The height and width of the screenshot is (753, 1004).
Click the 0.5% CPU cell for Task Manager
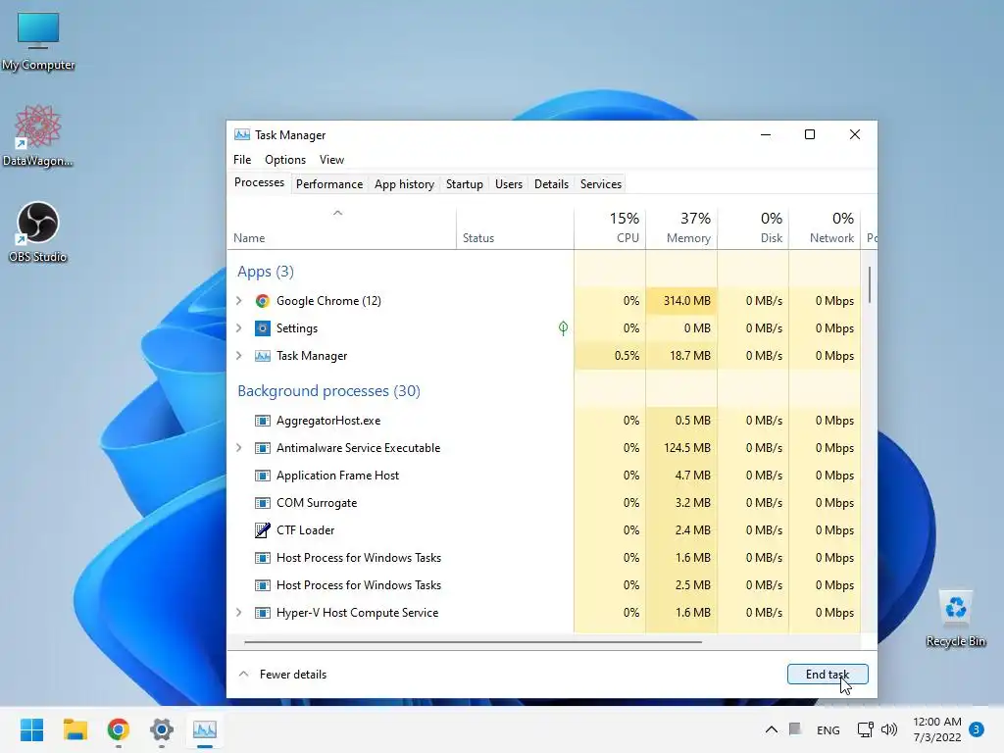click(x=610, y=356)
